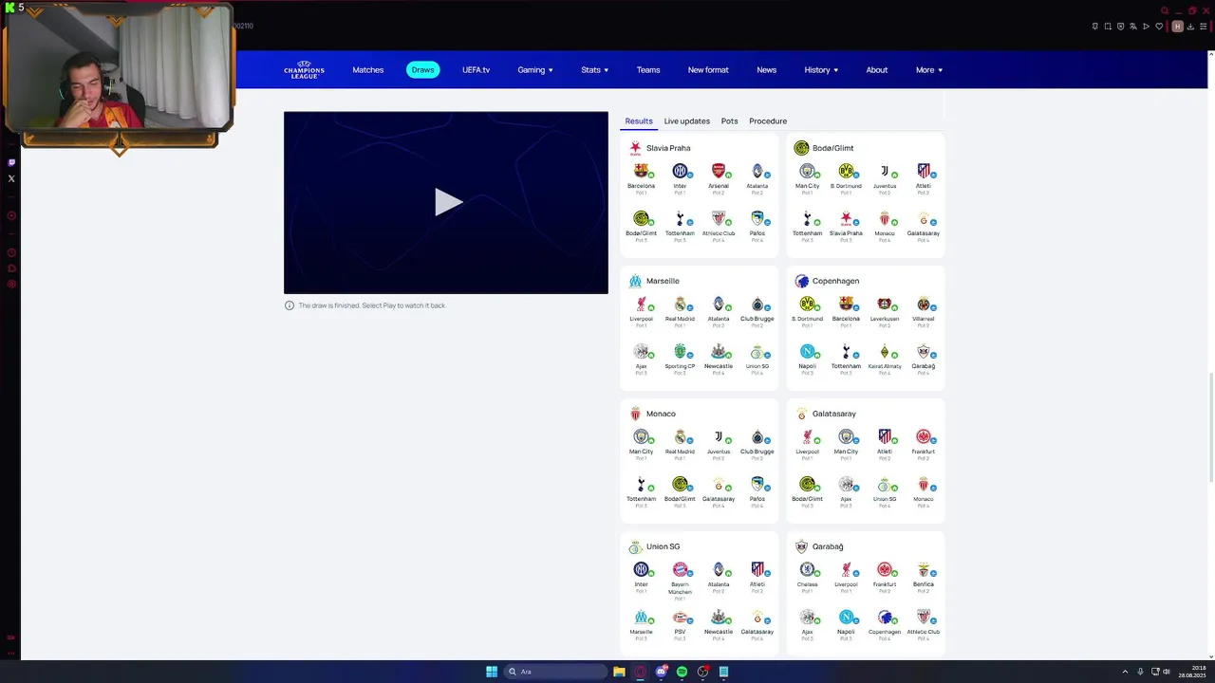Click the Monaco card crest

point(635,414)
